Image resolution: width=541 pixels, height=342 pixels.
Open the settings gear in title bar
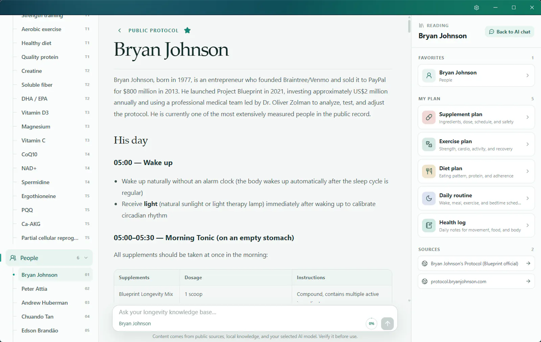(x=476, y=7)
